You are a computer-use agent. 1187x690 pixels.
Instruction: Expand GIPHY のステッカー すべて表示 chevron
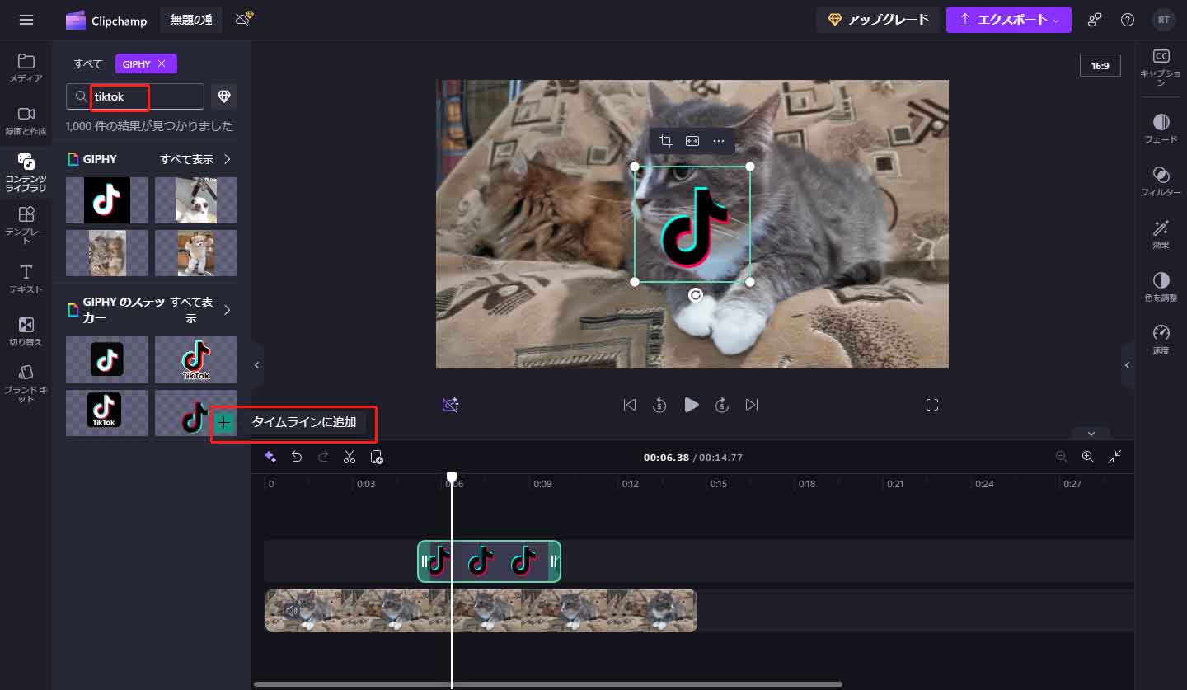pos(228,310)
